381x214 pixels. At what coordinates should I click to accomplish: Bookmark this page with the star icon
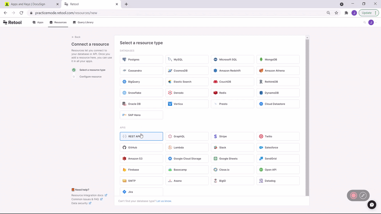point(336,13)
